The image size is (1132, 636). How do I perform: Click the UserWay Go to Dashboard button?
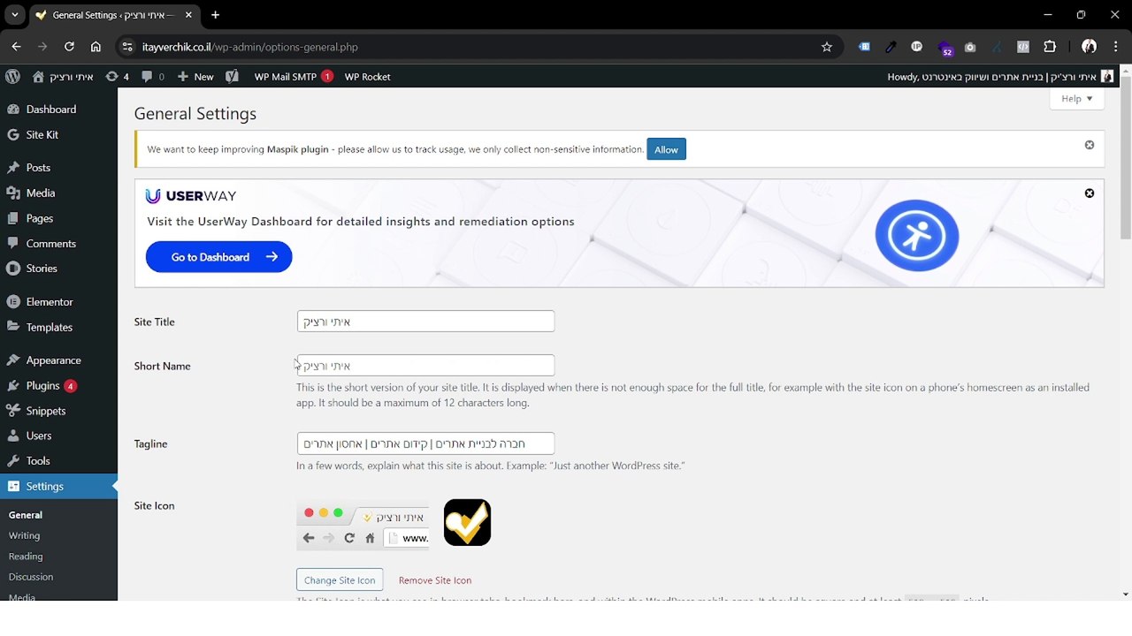coord(218,257)
